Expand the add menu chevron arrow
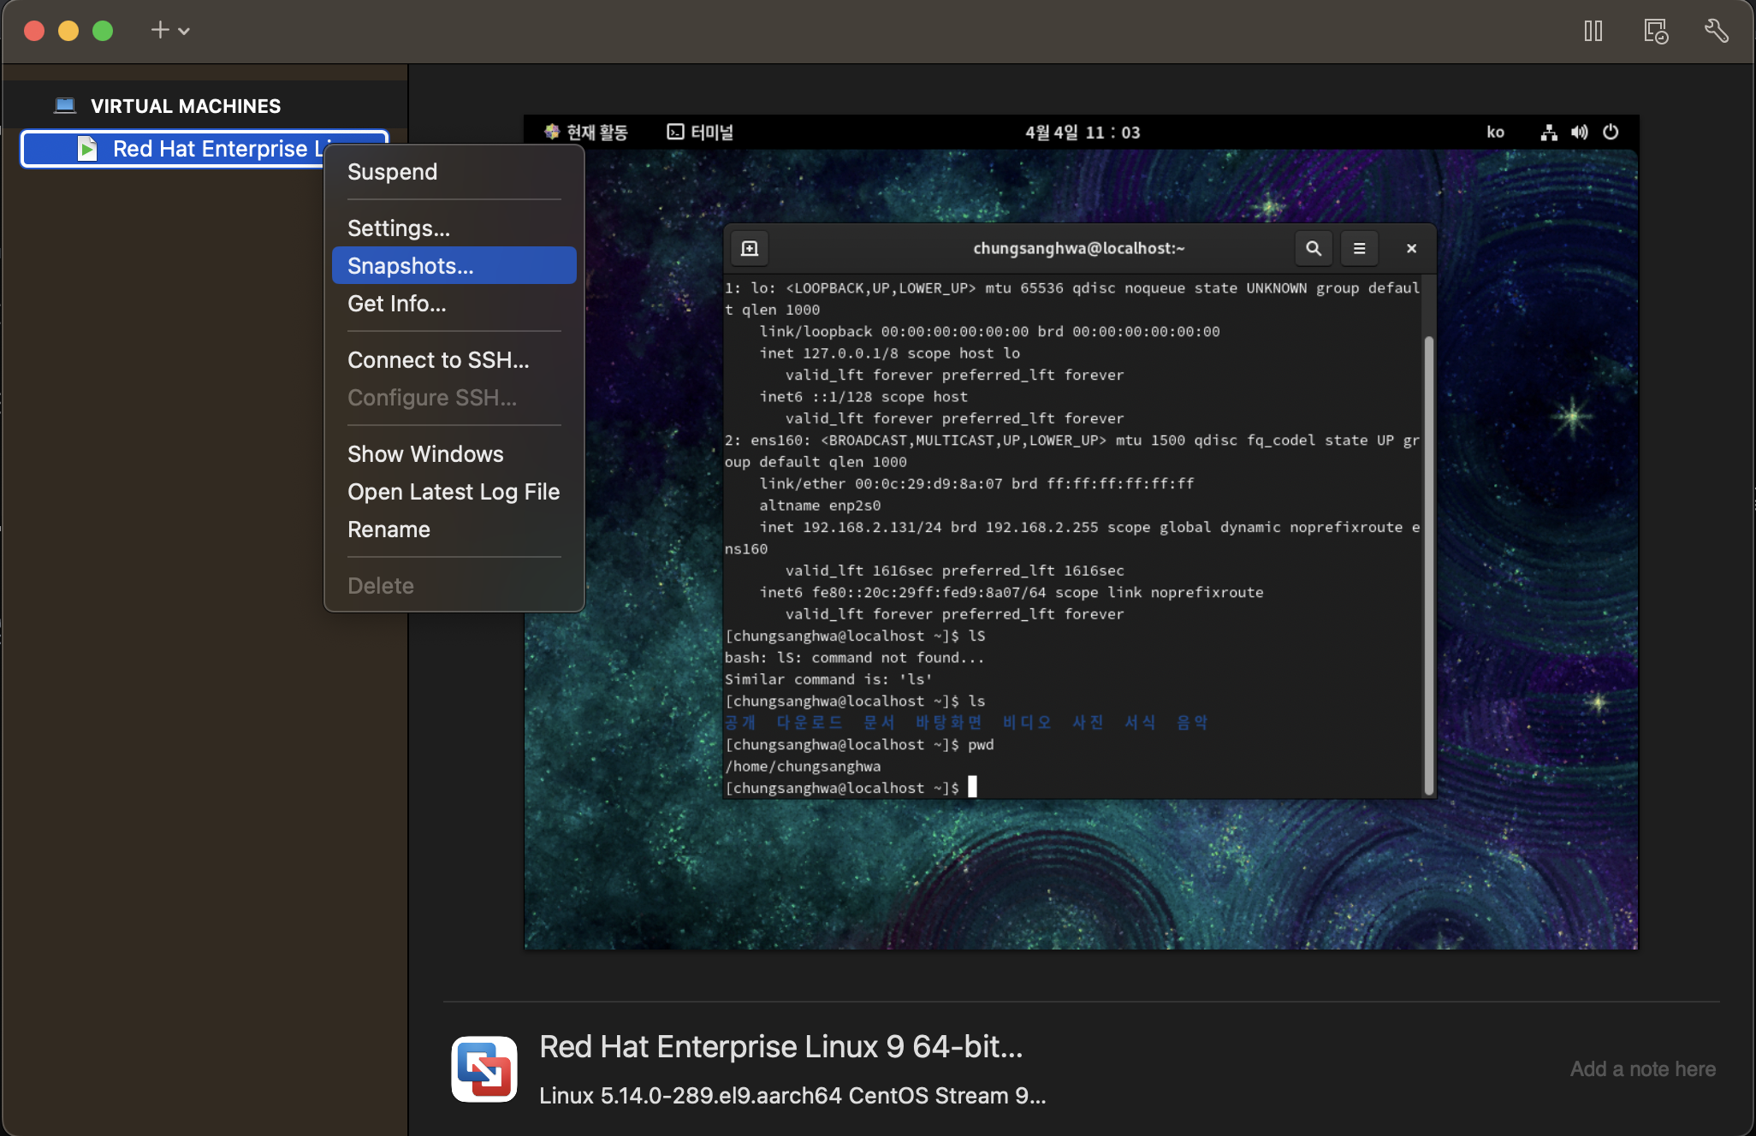 (x=184, y=32)
